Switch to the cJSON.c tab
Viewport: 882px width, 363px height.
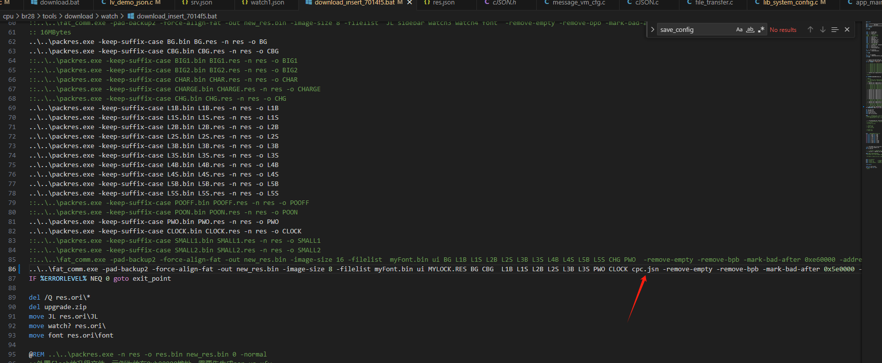647,3
